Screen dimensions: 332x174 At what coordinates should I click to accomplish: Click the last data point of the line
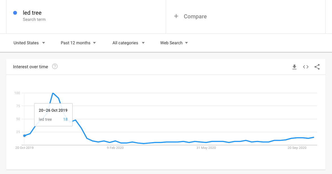point(314,137)
